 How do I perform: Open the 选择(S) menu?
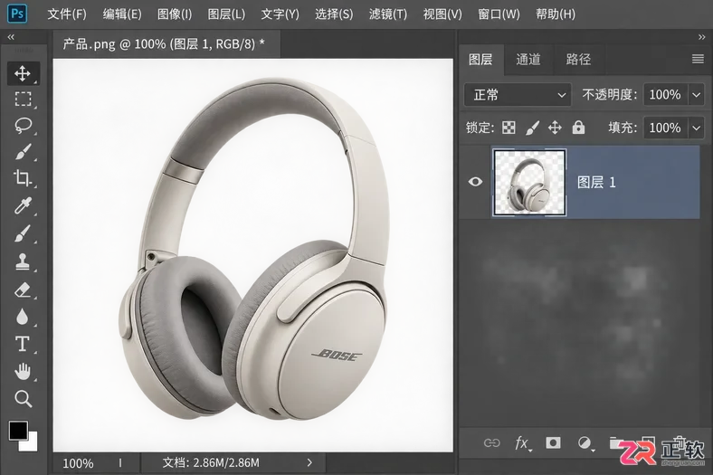coord(334,14)
